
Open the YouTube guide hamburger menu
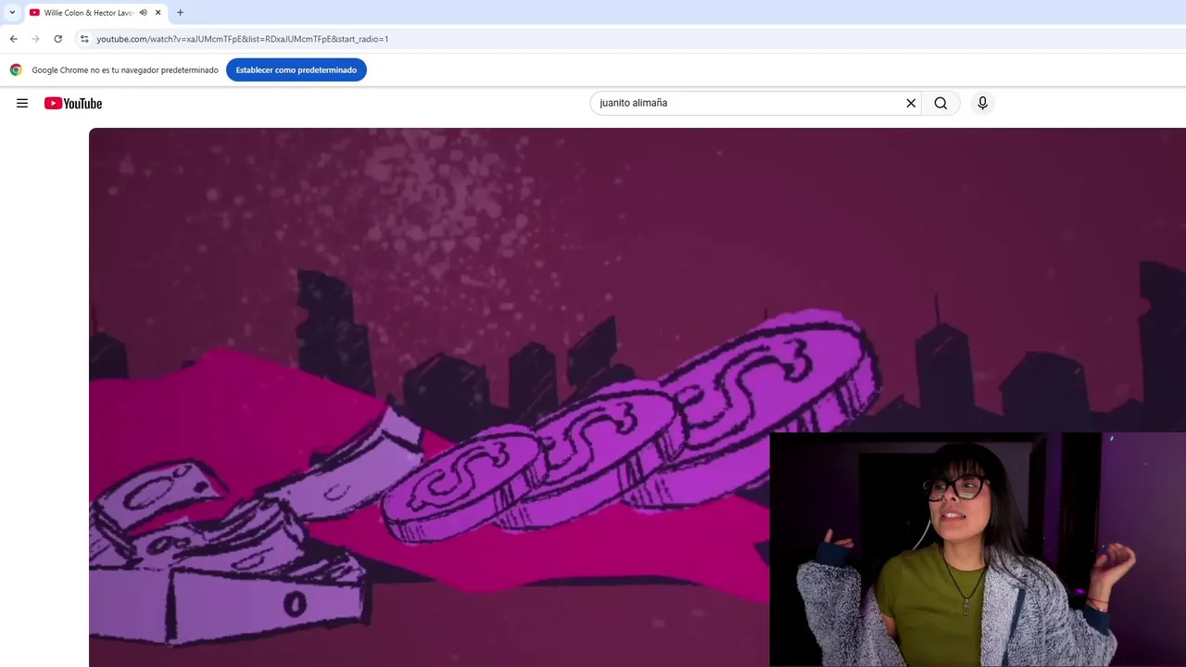pyautogui.click(x=22, y=103)
